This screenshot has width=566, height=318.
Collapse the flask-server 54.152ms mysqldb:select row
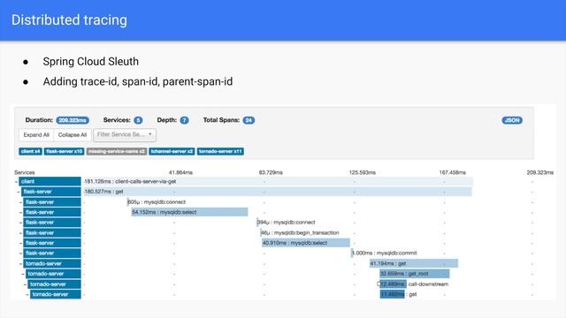pos(20,212)
